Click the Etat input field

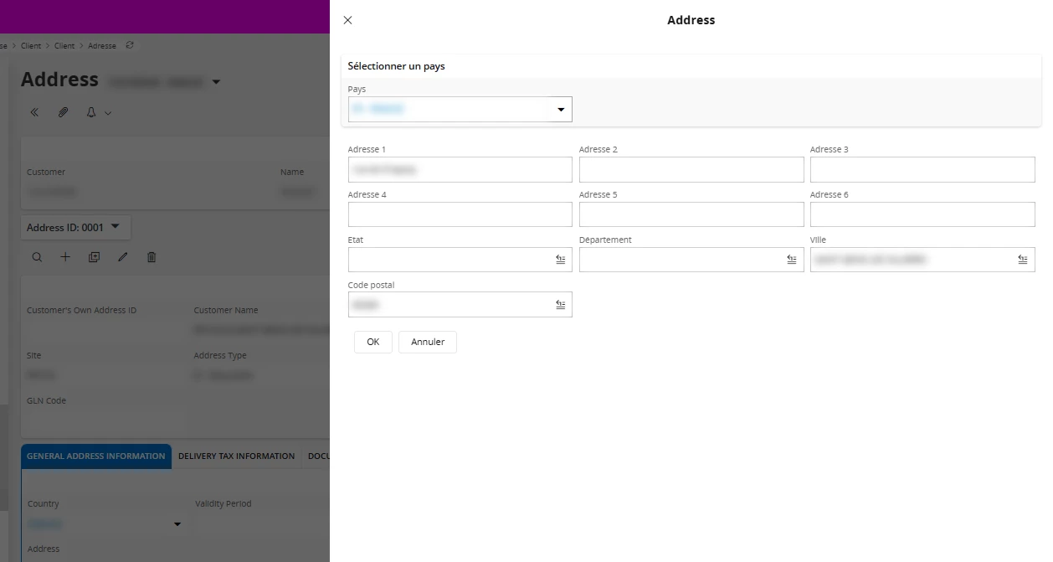point(460,260)
